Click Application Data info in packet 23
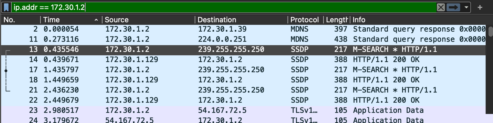Image resolution: width=493 pixels, height=123 pixels. [388, 110]
